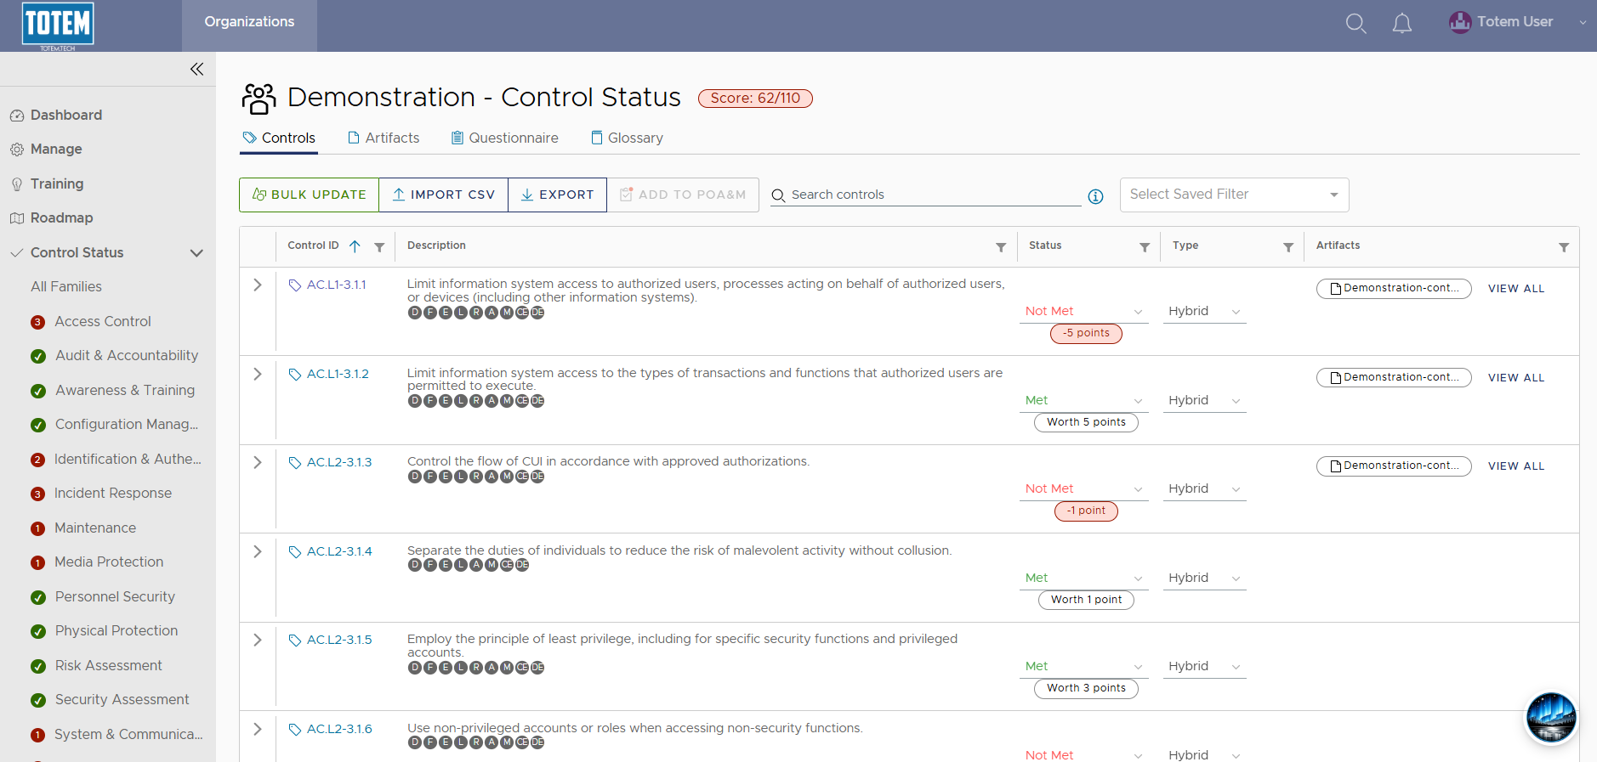Open the Description column filter
This screenshot has width=1597, height=762.
[1001, 247]
